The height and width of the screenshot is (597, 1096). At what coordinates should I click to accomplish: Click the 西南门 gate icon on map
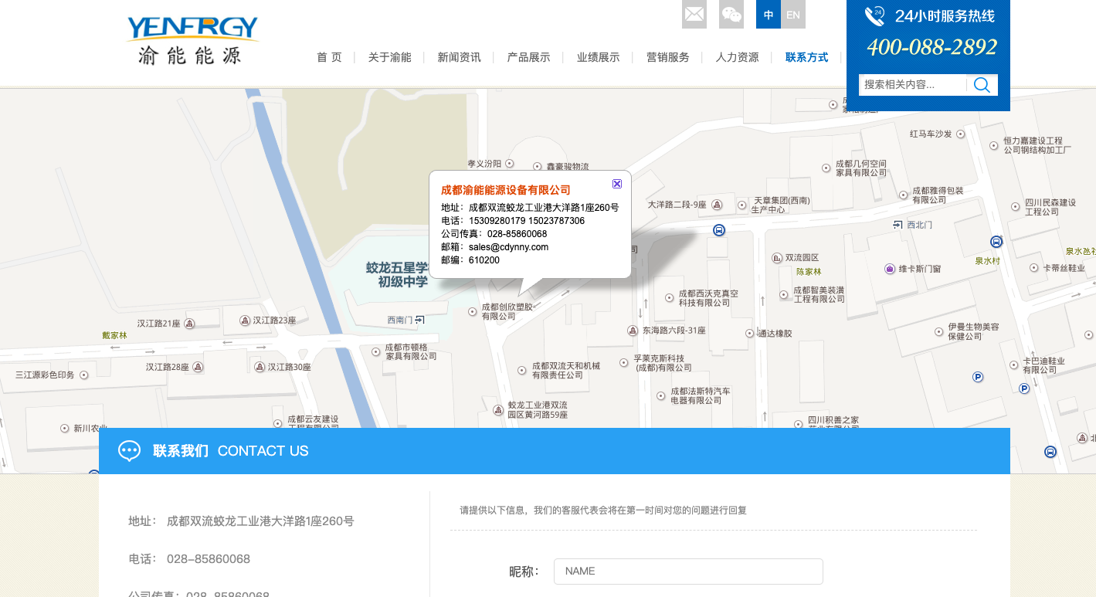pos(419,320)
